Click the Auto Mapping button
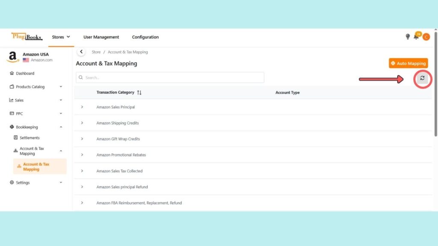This screenshot has width=438, height=246. click(x=408, y=63)
